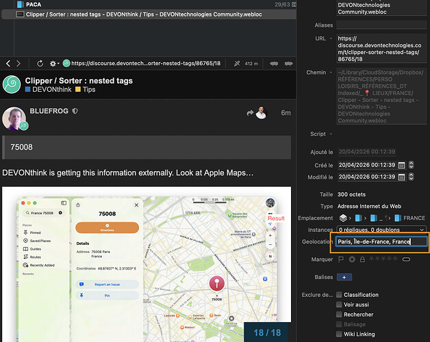The image size is (430, 342).
Task: Click the Discourse site icon beside URL
Action: pyautogui.click(x=66, y=64)
